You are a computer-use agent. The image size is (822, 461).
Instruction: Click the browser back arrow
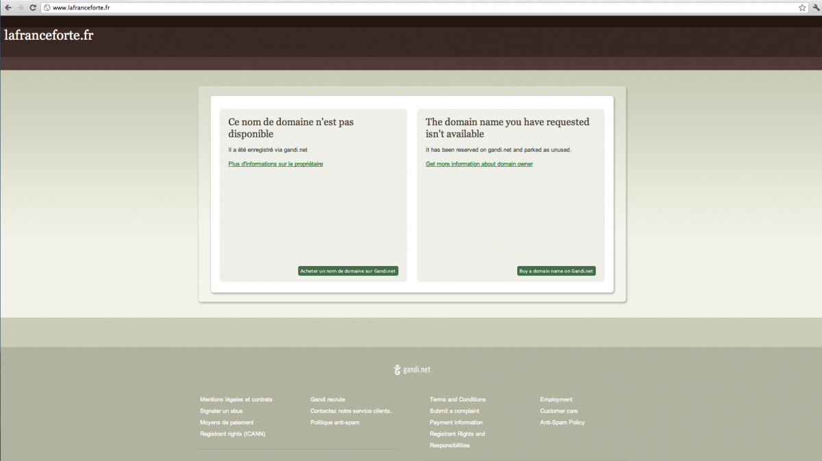(x=8, y=8)
